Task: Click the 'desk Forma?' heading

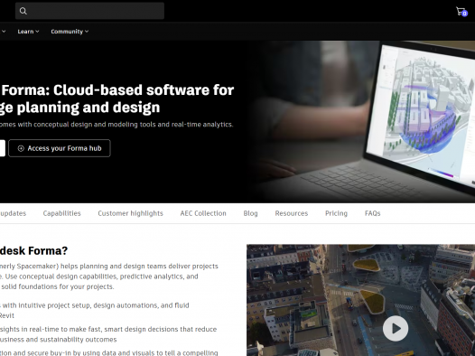Action: coord(34,251)
